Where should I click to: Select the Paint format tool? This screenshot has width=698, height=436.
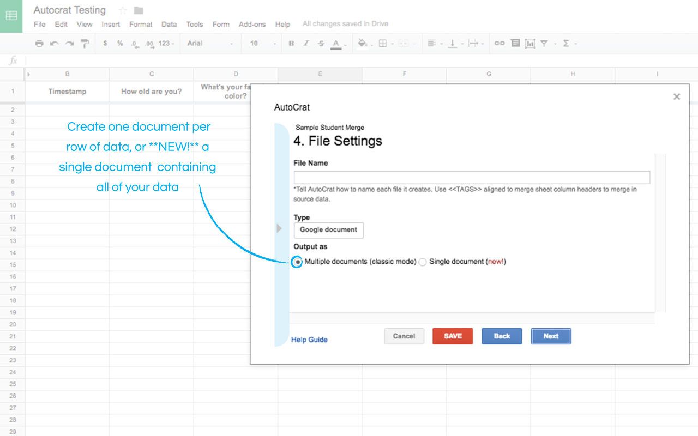tap(83, 43)
